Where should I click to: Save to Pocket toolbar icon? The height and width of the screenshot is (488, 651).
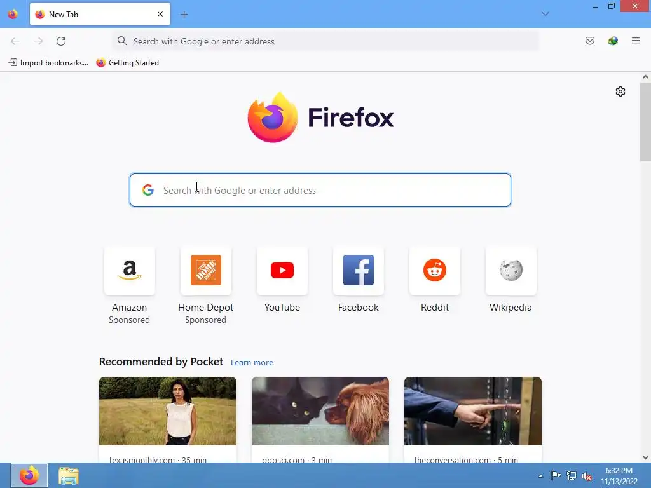tap(589, 41)
